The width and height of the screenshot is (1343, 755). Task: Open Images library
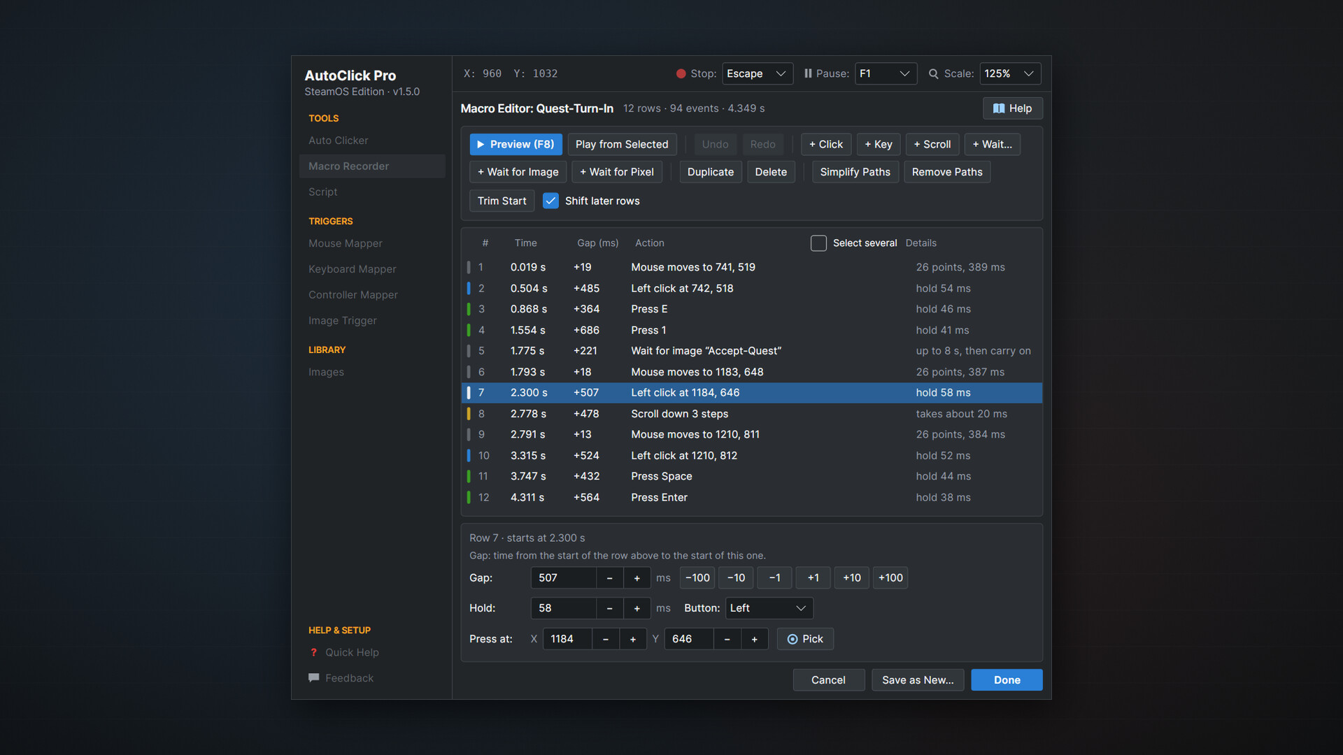point(371,372)
